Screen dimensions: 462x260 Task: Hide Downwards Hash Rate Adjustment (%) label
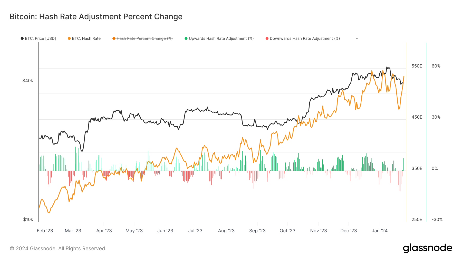pos(305,38)
